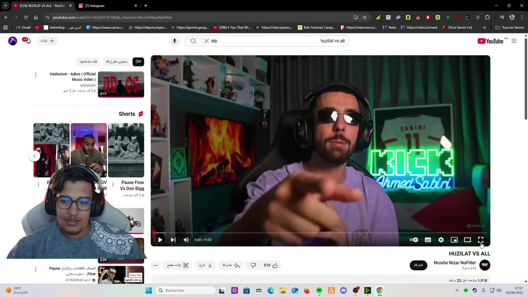528x297 pixels.
Task: Open the YouTube account avatar menu
Action: [x=13, y=41]
